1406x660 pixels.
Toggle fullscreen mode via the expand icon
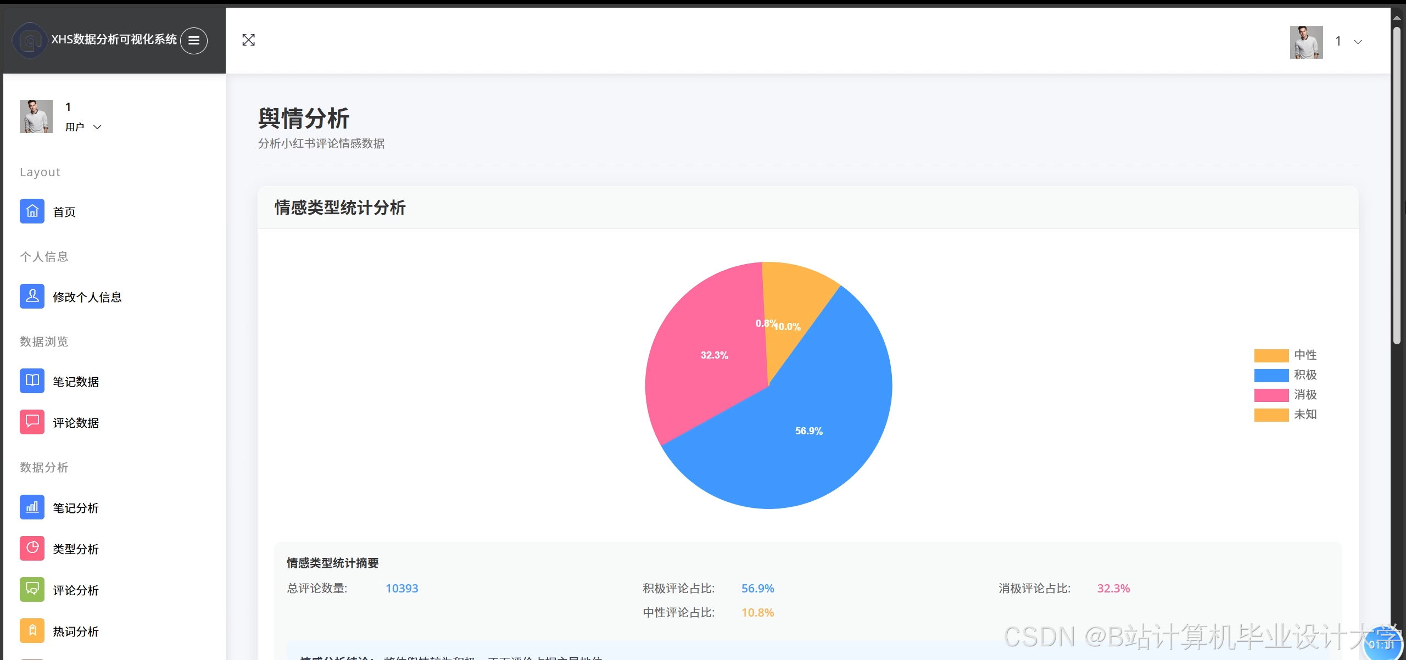[249, 40]
